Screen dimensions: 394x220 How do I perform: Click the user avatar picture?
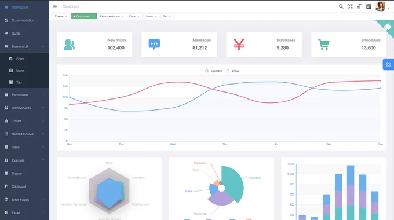380,6
